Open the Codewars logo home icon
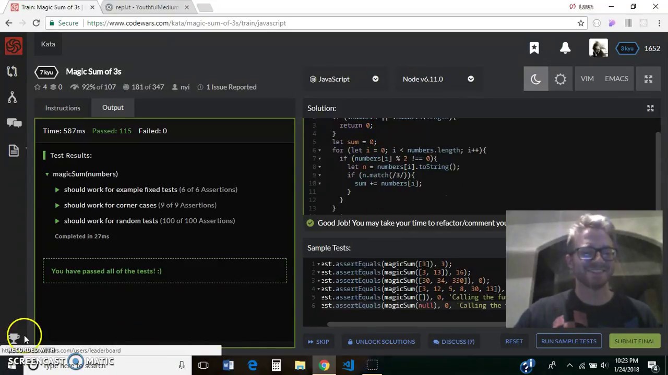This screenshot has height=375, width=668. click(x=14, y=46)
